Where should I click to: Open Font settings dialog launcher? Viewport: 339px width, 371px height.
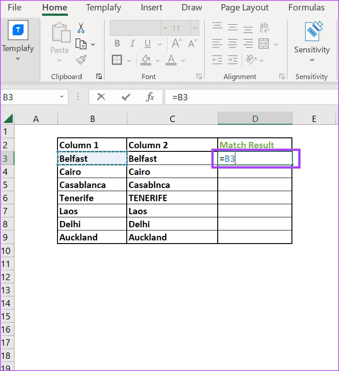199,76
